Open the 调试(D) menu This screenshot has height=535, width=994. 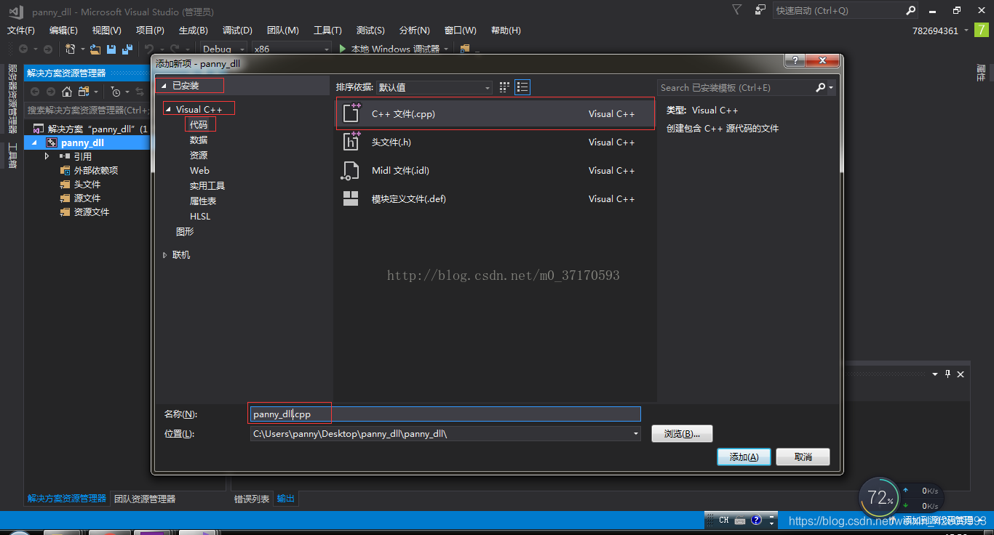click(237, 31)
